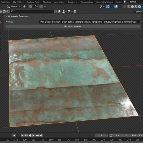
Task: Expand the display mode dropdown arrow
Action: coord(66,11)
